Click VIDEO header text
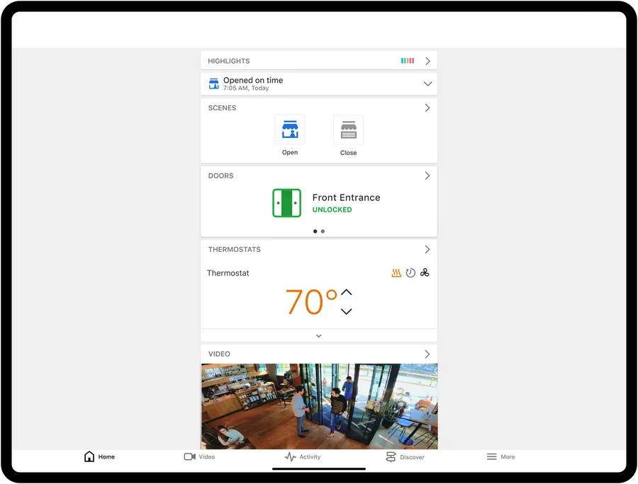Image resolution: width=638 pixels, height=484 pixels. pos(219,354)
